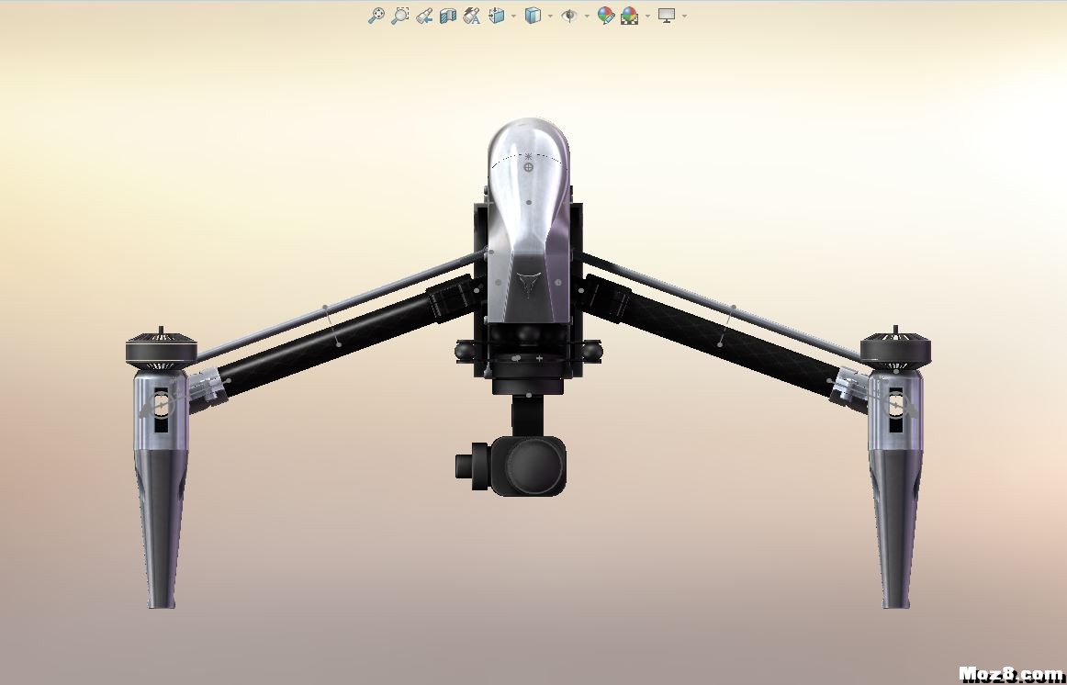Screen dimensions: 1067x685
Task: Click the Zoom to Fit icon
Action: [376, 15]
